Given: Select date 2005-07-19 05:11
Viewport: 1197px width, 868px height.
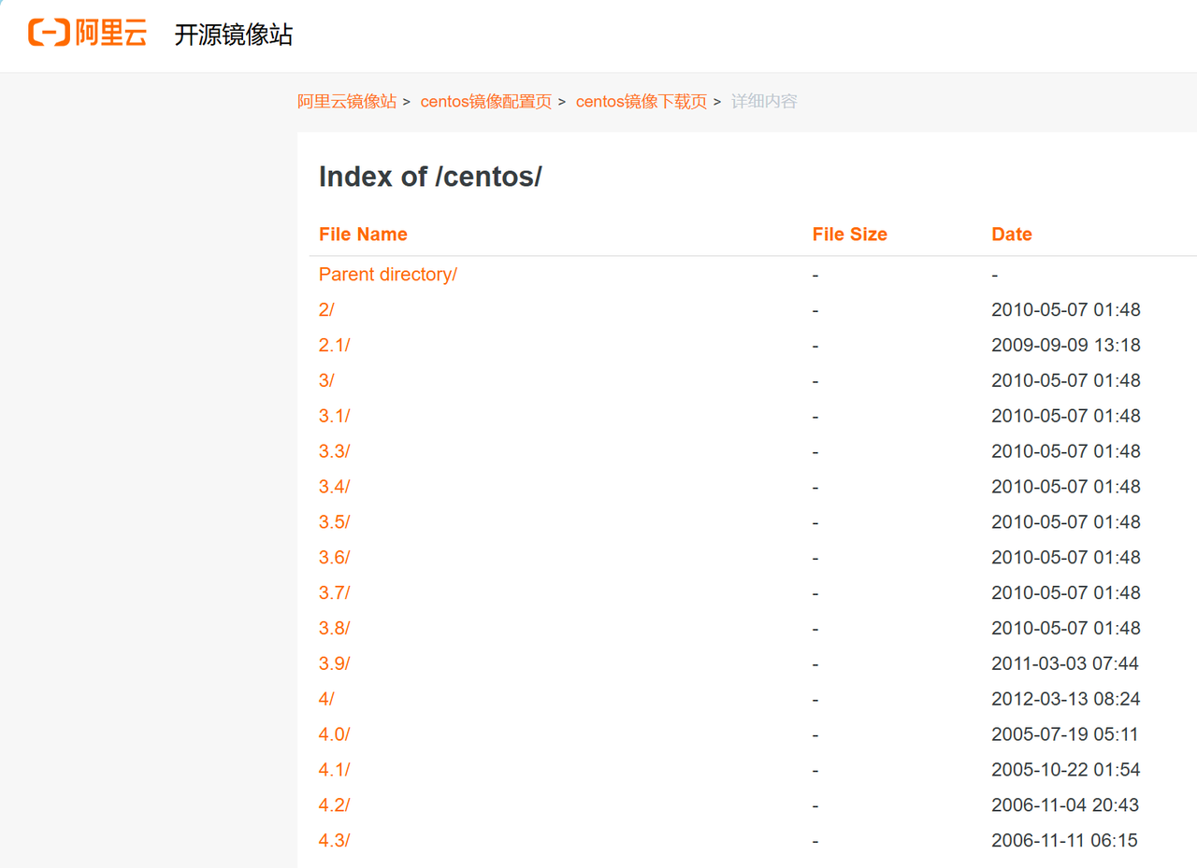Looking at the screenshot, I should click(x=1065, y=734).
